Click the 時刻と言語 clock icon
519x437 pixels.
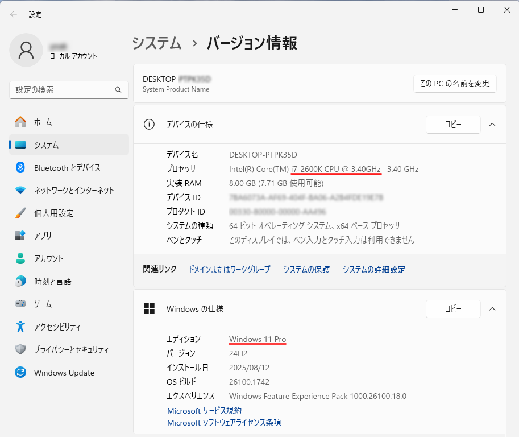point(20,281)
